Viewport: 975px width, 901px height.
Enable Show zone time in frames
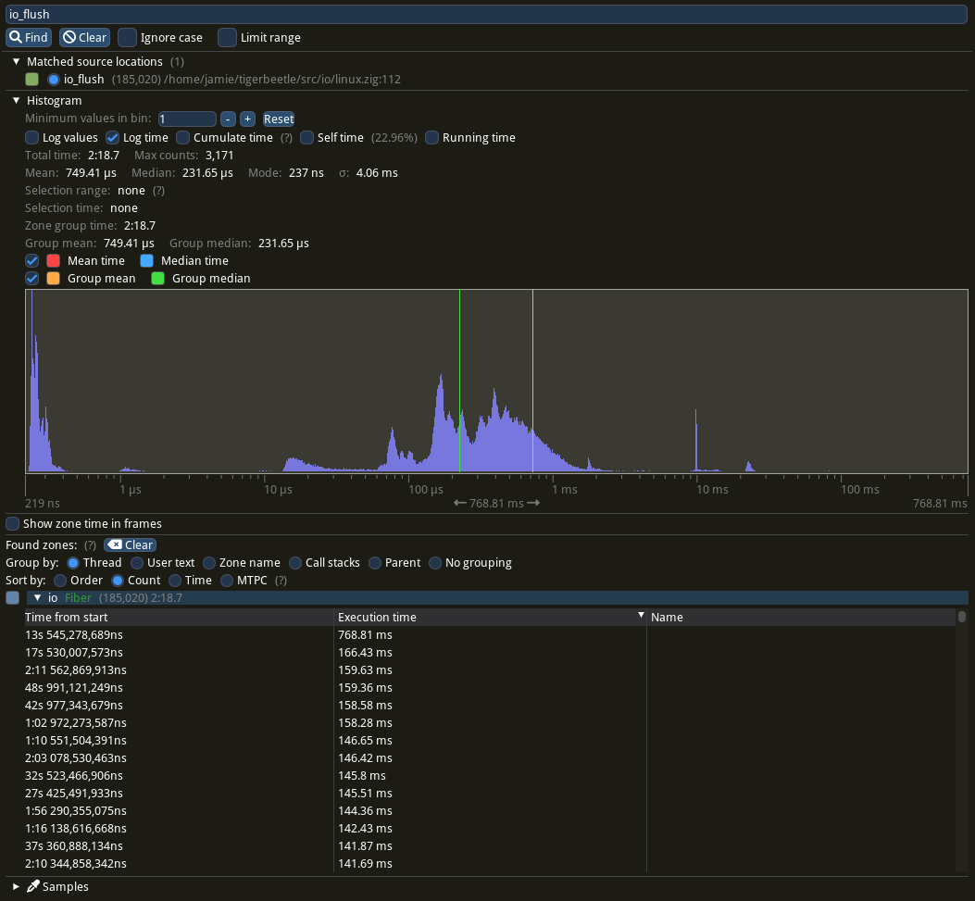(12, 523)
